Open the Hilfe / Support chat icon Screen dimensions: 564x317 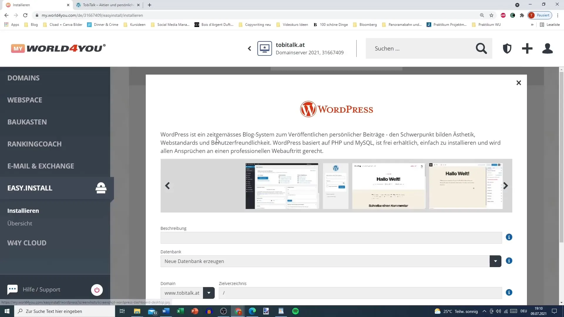click(x=12, y=289)
